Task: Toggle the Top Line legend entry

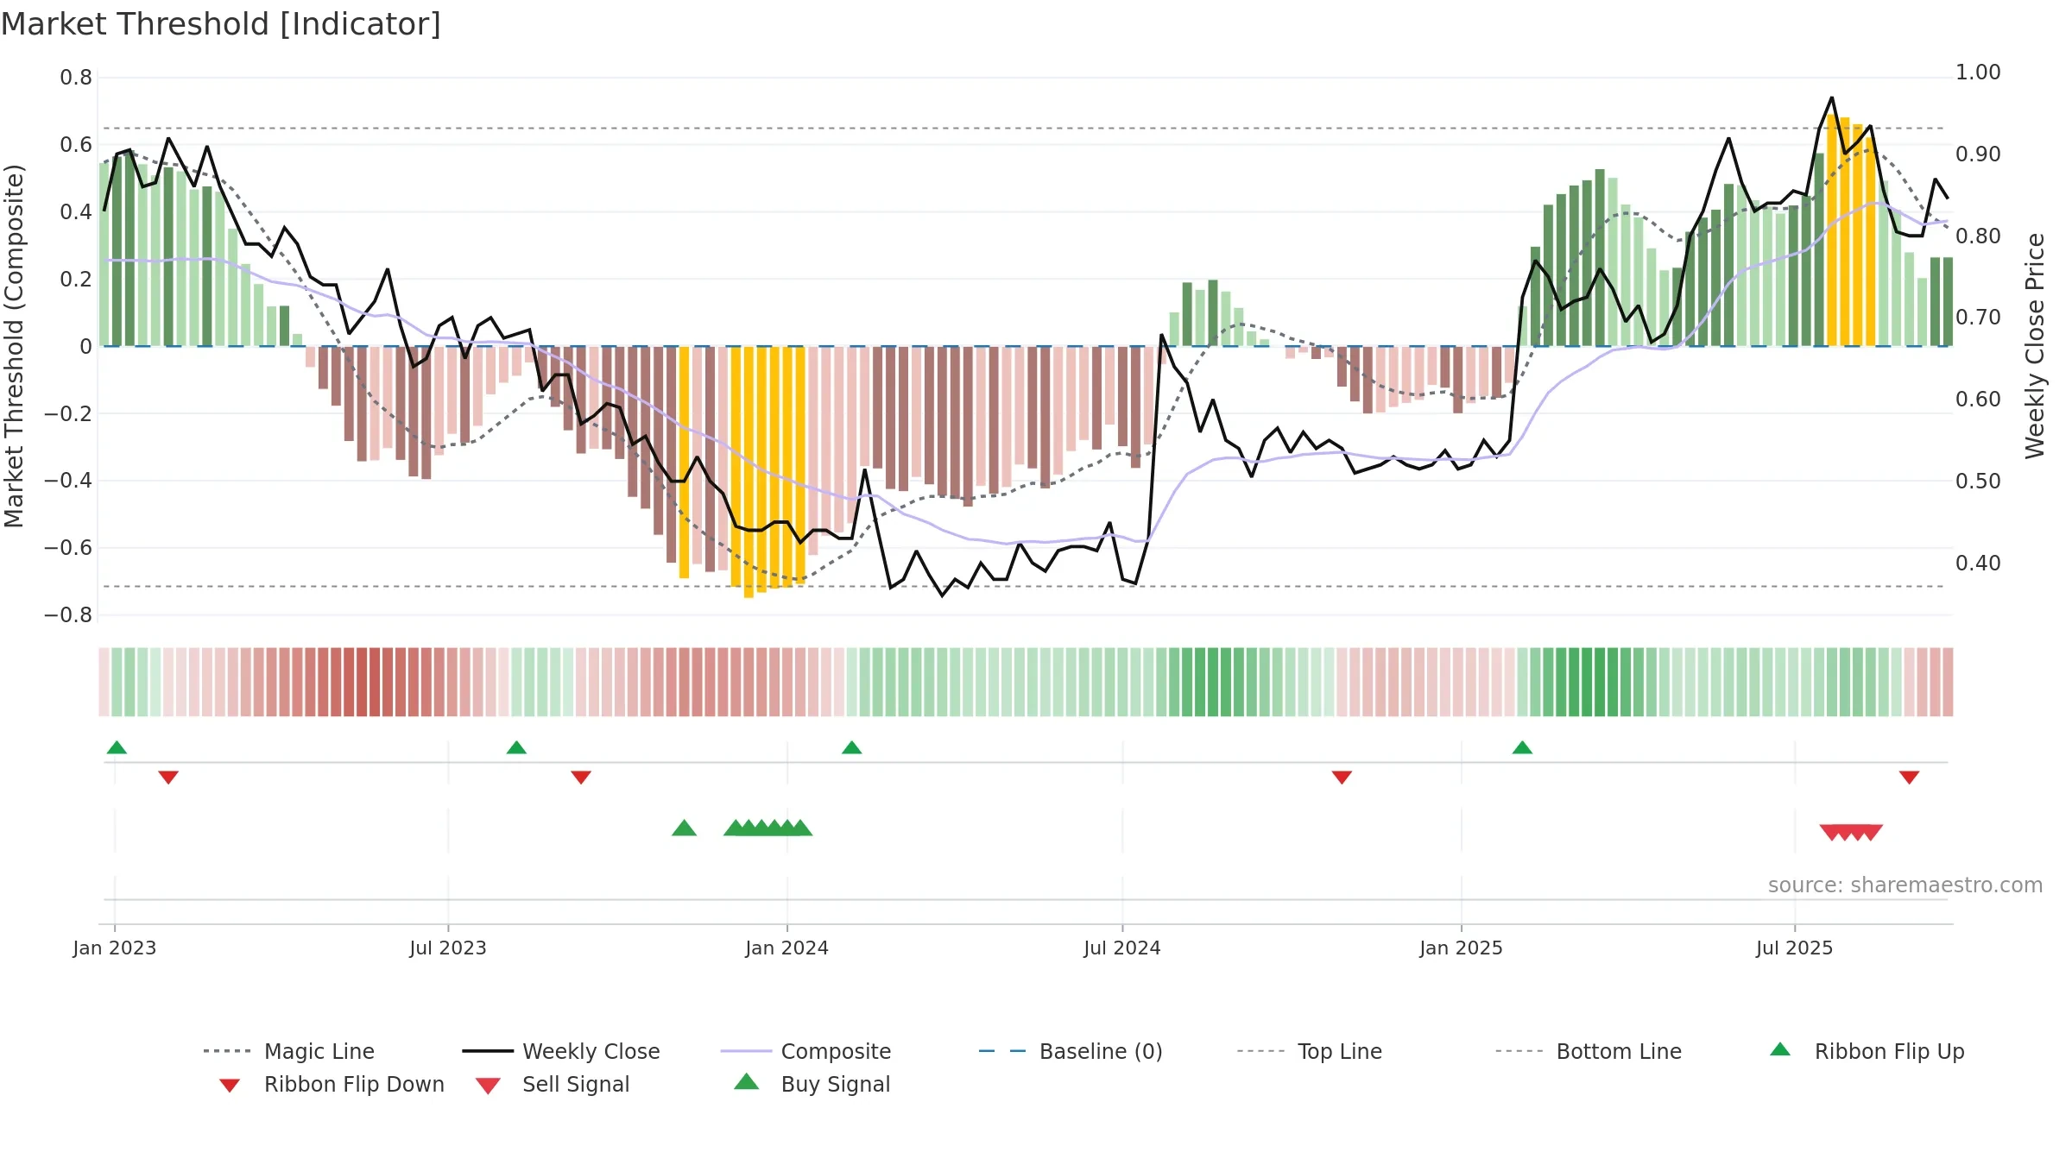Action: [x=1309, y=1051]
